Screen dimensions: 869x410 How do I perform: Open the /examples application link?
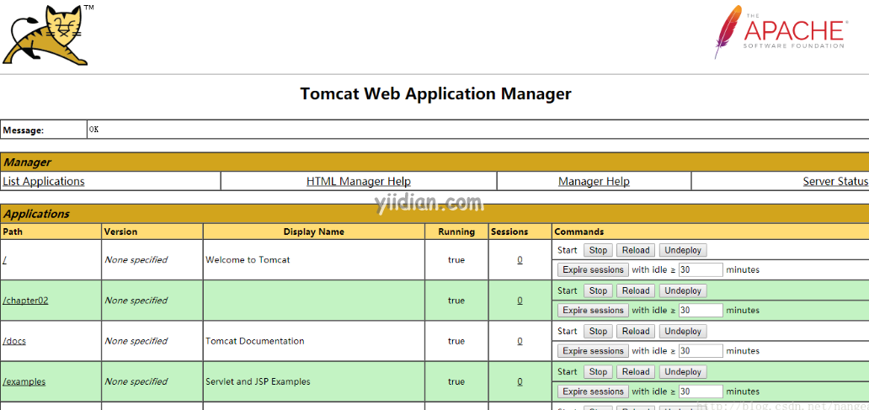pyautogui.click(x=24, y=381)
